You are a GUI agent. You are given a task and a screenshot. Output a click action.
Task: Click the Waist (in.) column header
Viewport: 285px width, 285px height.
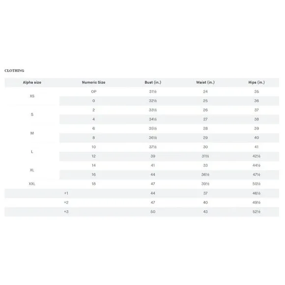click(205, 83)
